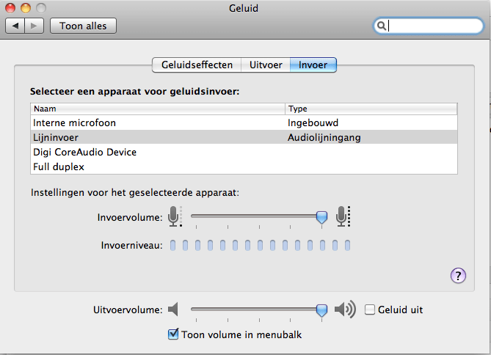Click the back arrow navigation button
Screen dimensions: 491x355
click(15, 26)
